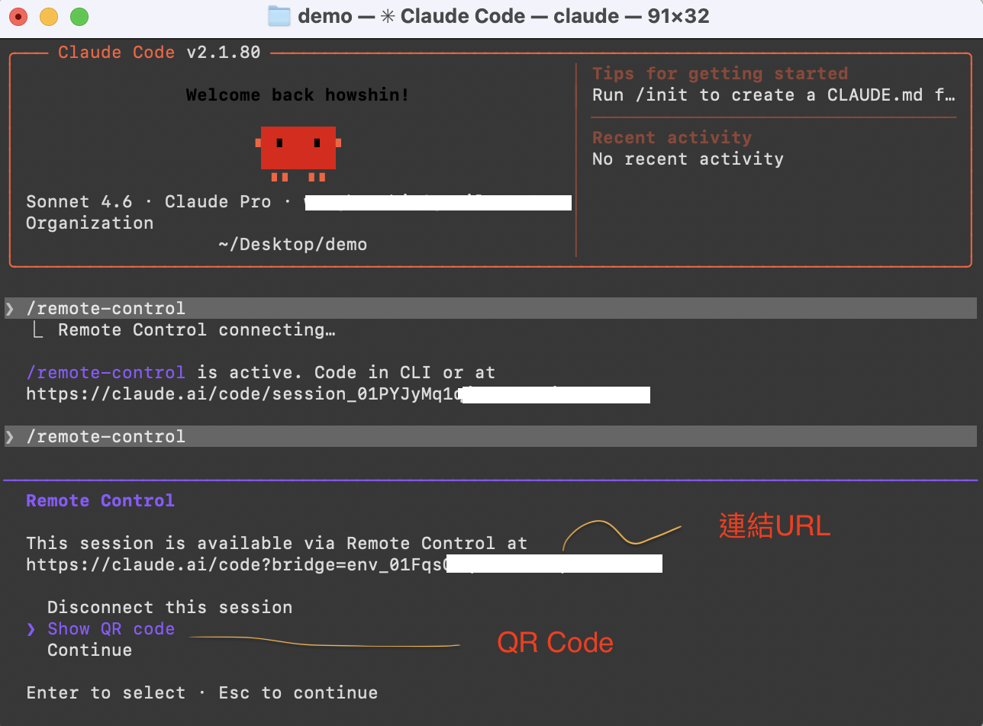Click the Claude Code v2.1.80 title label
983x726 pixels.
159,53
